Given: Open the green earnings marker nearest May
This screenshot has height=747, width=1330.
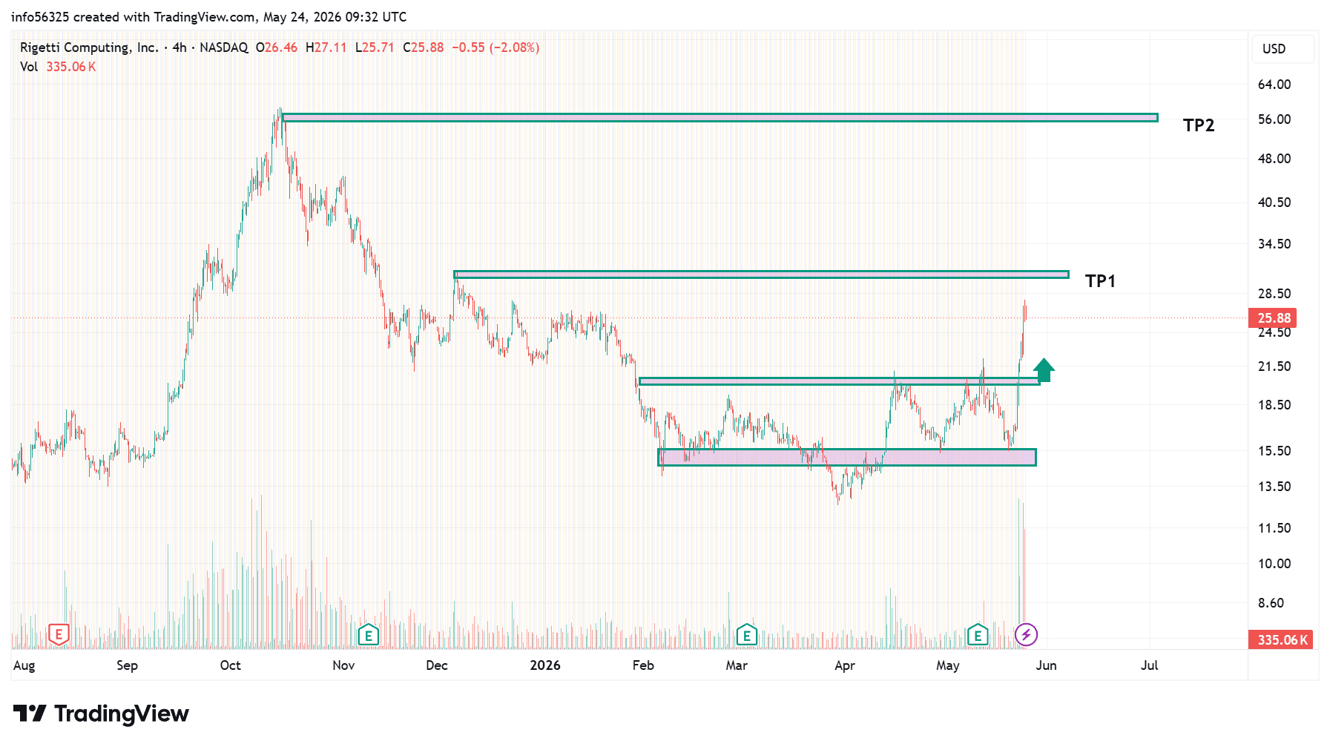Looking at the screenshot, I should [x=978, y=634].
